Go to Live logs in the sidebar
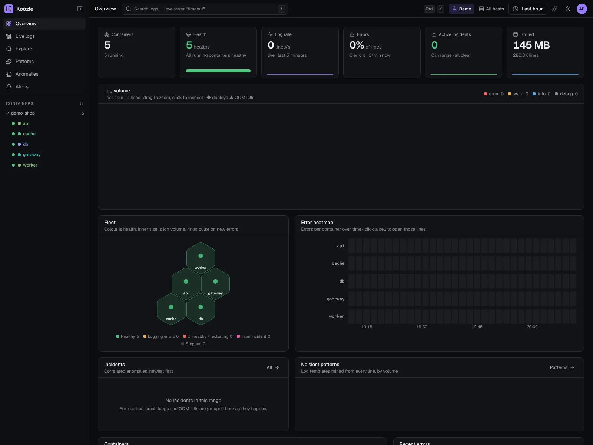The width and height of the screenshot is (593, 445). click(44, 36)
